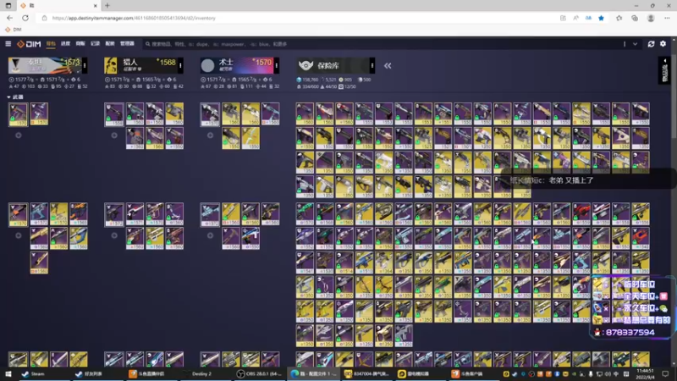Open the Hunter character three-dot menu
677x381 pixels.
(180, 66)
